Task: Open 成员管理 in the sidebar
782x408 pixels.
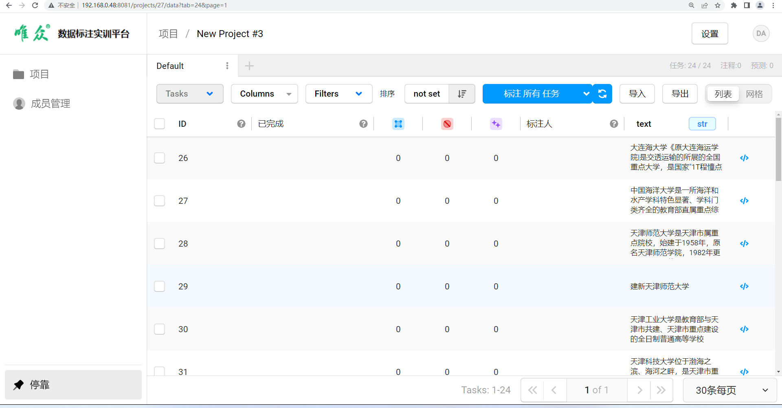Action: click(x=50, y=104)
